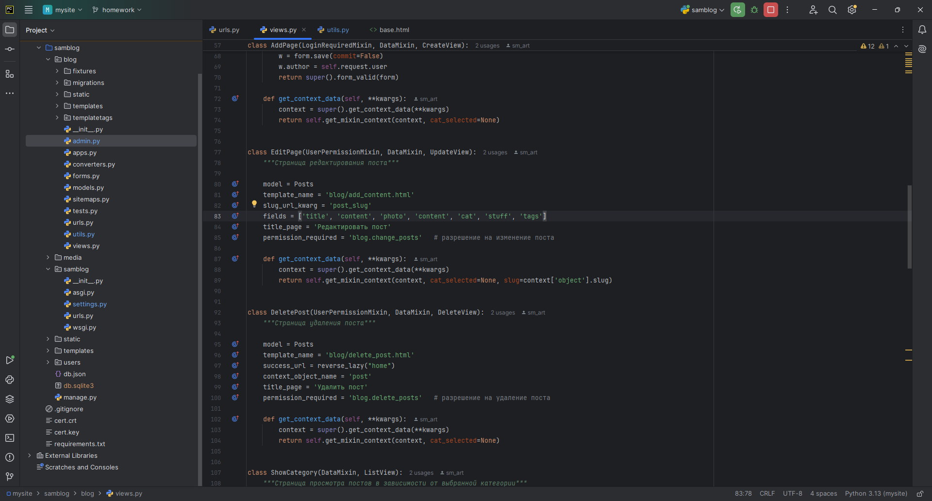Open the Terminal tool window
932x501 pixels.
(x=10, y=438)
